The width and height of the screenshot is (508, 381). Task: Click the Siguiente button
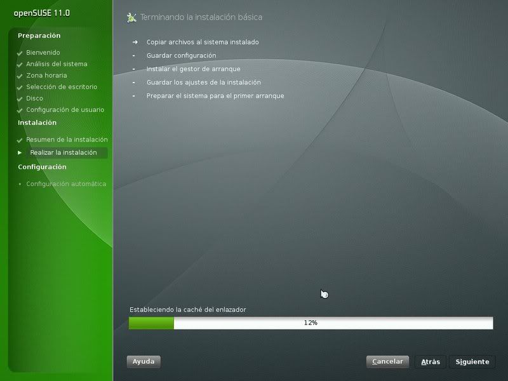coord(472,362)
